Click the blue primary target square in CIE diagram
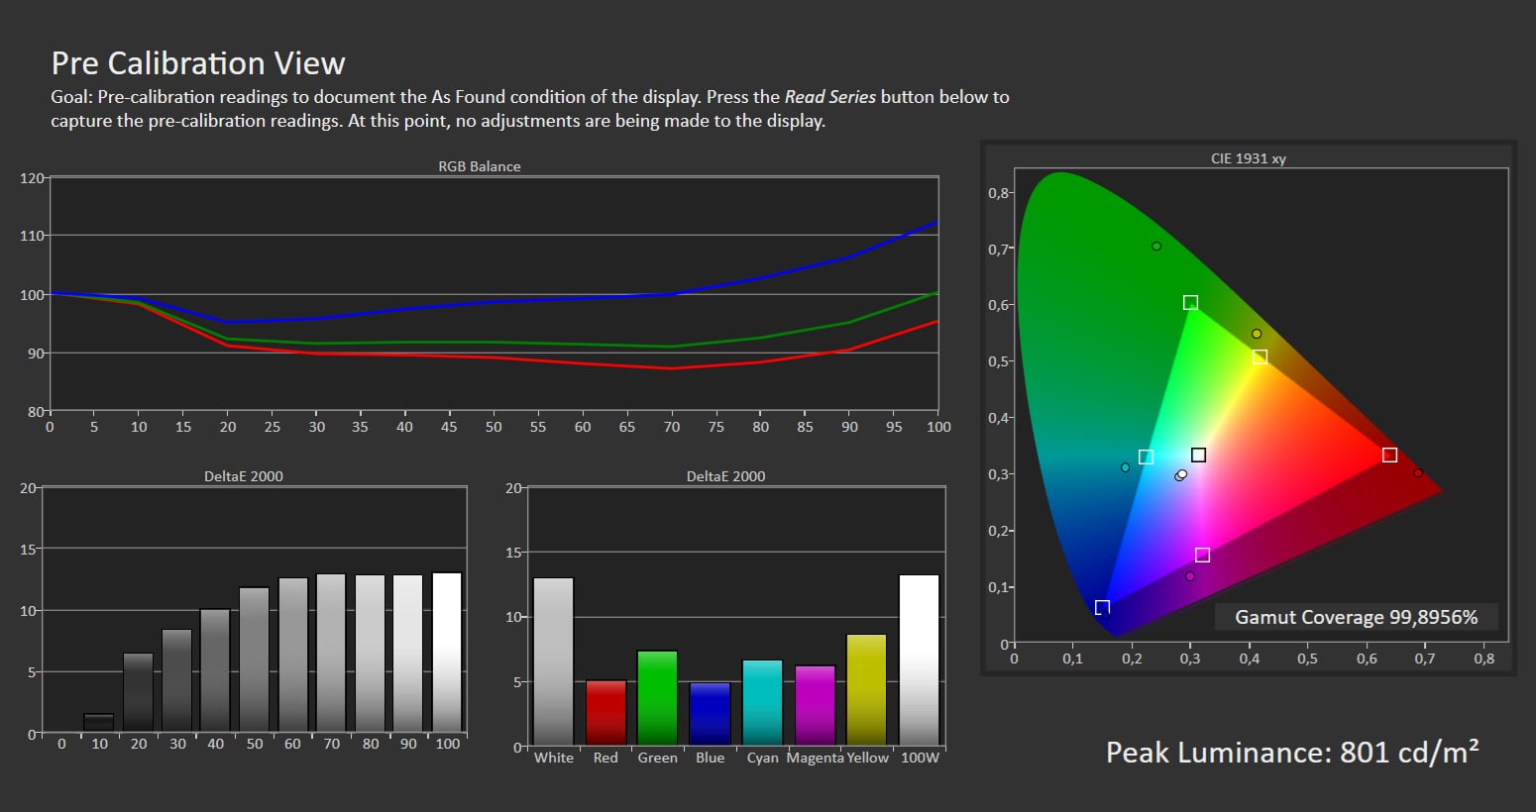Screen dimensions: 1536x812 click(1102, 607)
